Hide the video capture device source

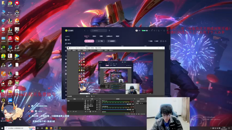click(x=97, y=106)
